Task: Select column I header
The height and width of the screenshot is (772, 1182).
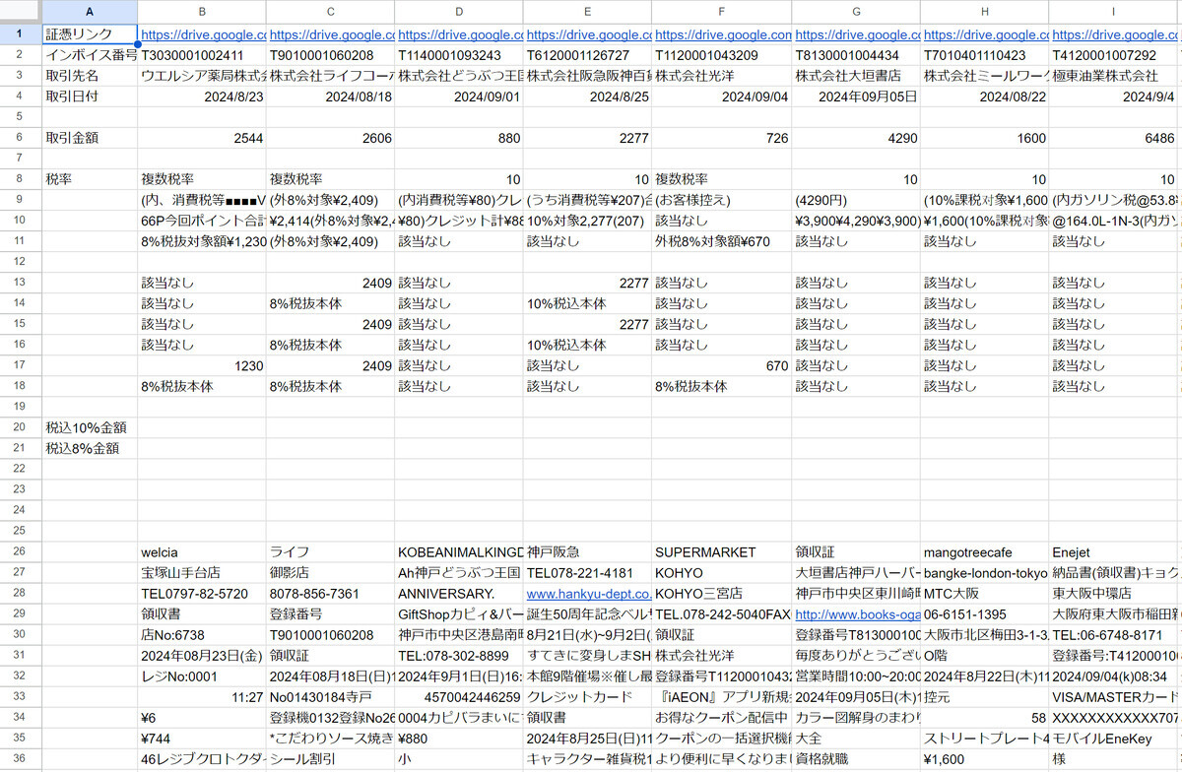Action: pyautogui.click(x=1113, y=12)
